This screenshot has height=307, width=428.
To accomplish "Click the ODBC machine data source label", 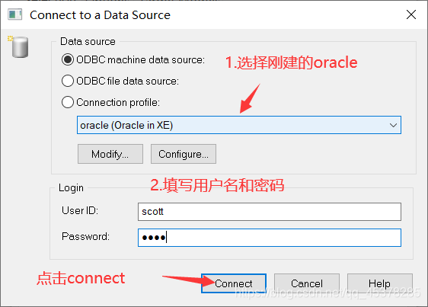I will [x=140, y=59].
